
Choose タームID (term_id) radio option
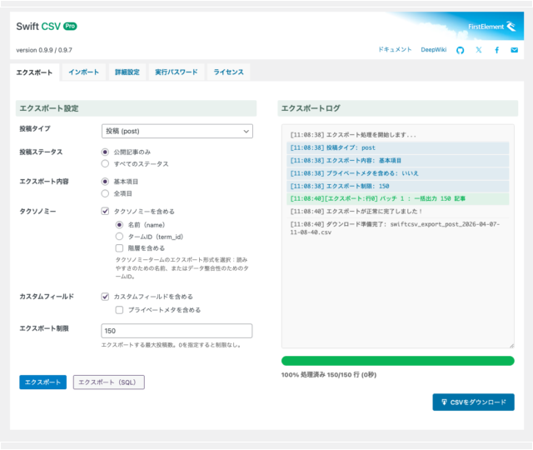120,236
